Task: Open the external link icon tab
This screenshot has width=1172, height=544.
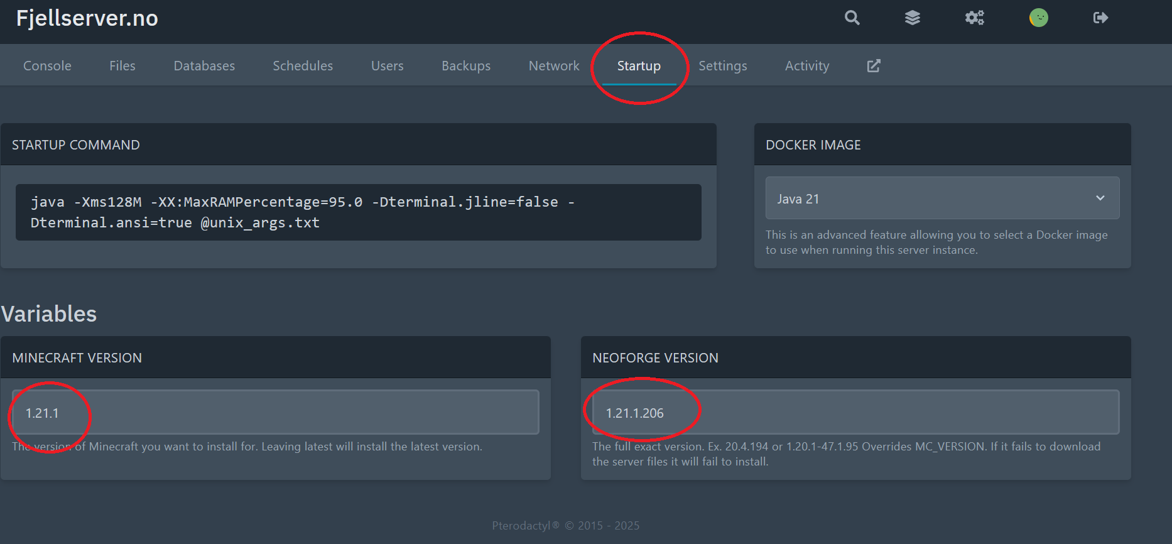Action: point(874,65)
